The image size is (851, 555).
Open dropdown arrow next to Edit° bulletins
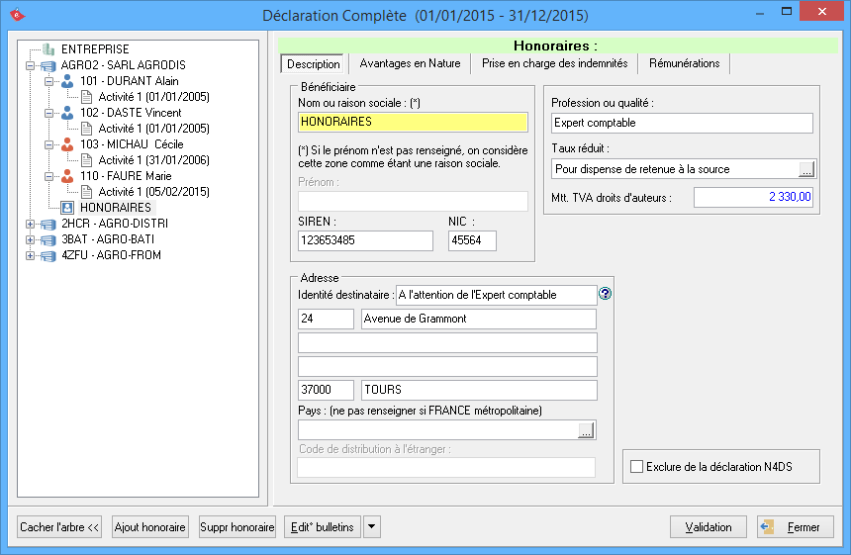[x=371, y=527]
